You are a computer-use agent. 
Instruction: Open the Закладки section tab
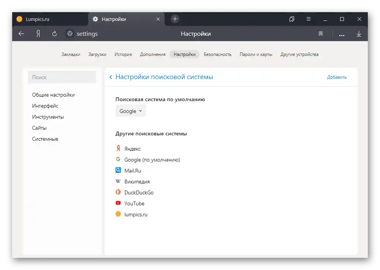[71, 54]
